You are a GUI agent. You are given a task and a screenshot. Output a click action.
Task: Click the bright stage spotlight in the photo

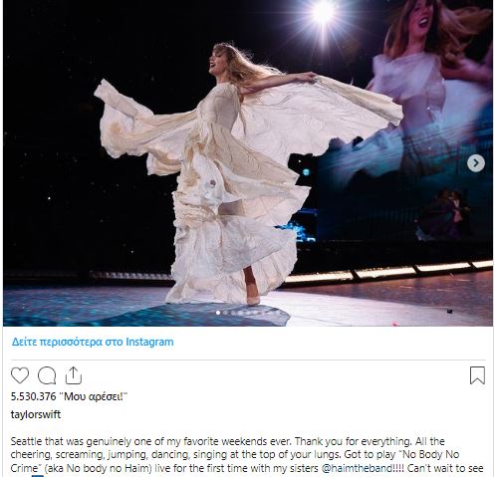tap(323, 13)
